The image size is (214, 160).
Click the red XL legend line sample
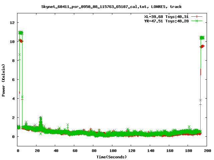197,17
